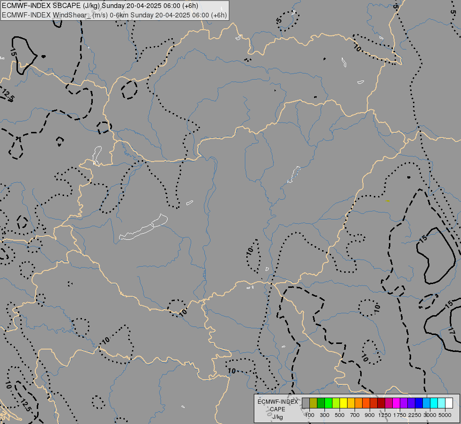
Task: Choose the white swatch ending the legend
Action: (x=449, y=403)
